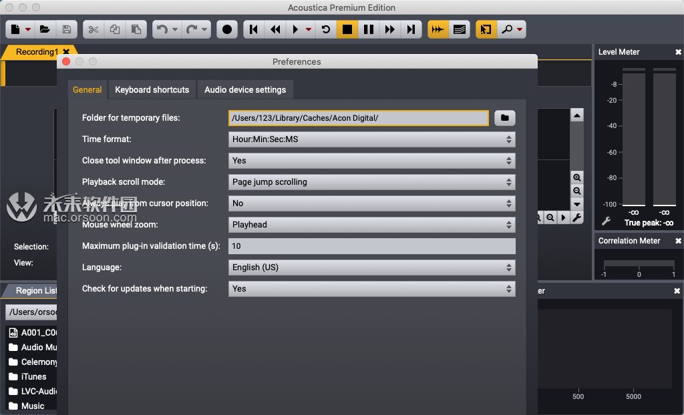
Task: Switch to waveform view icon
Action: [x=438, y=29]
